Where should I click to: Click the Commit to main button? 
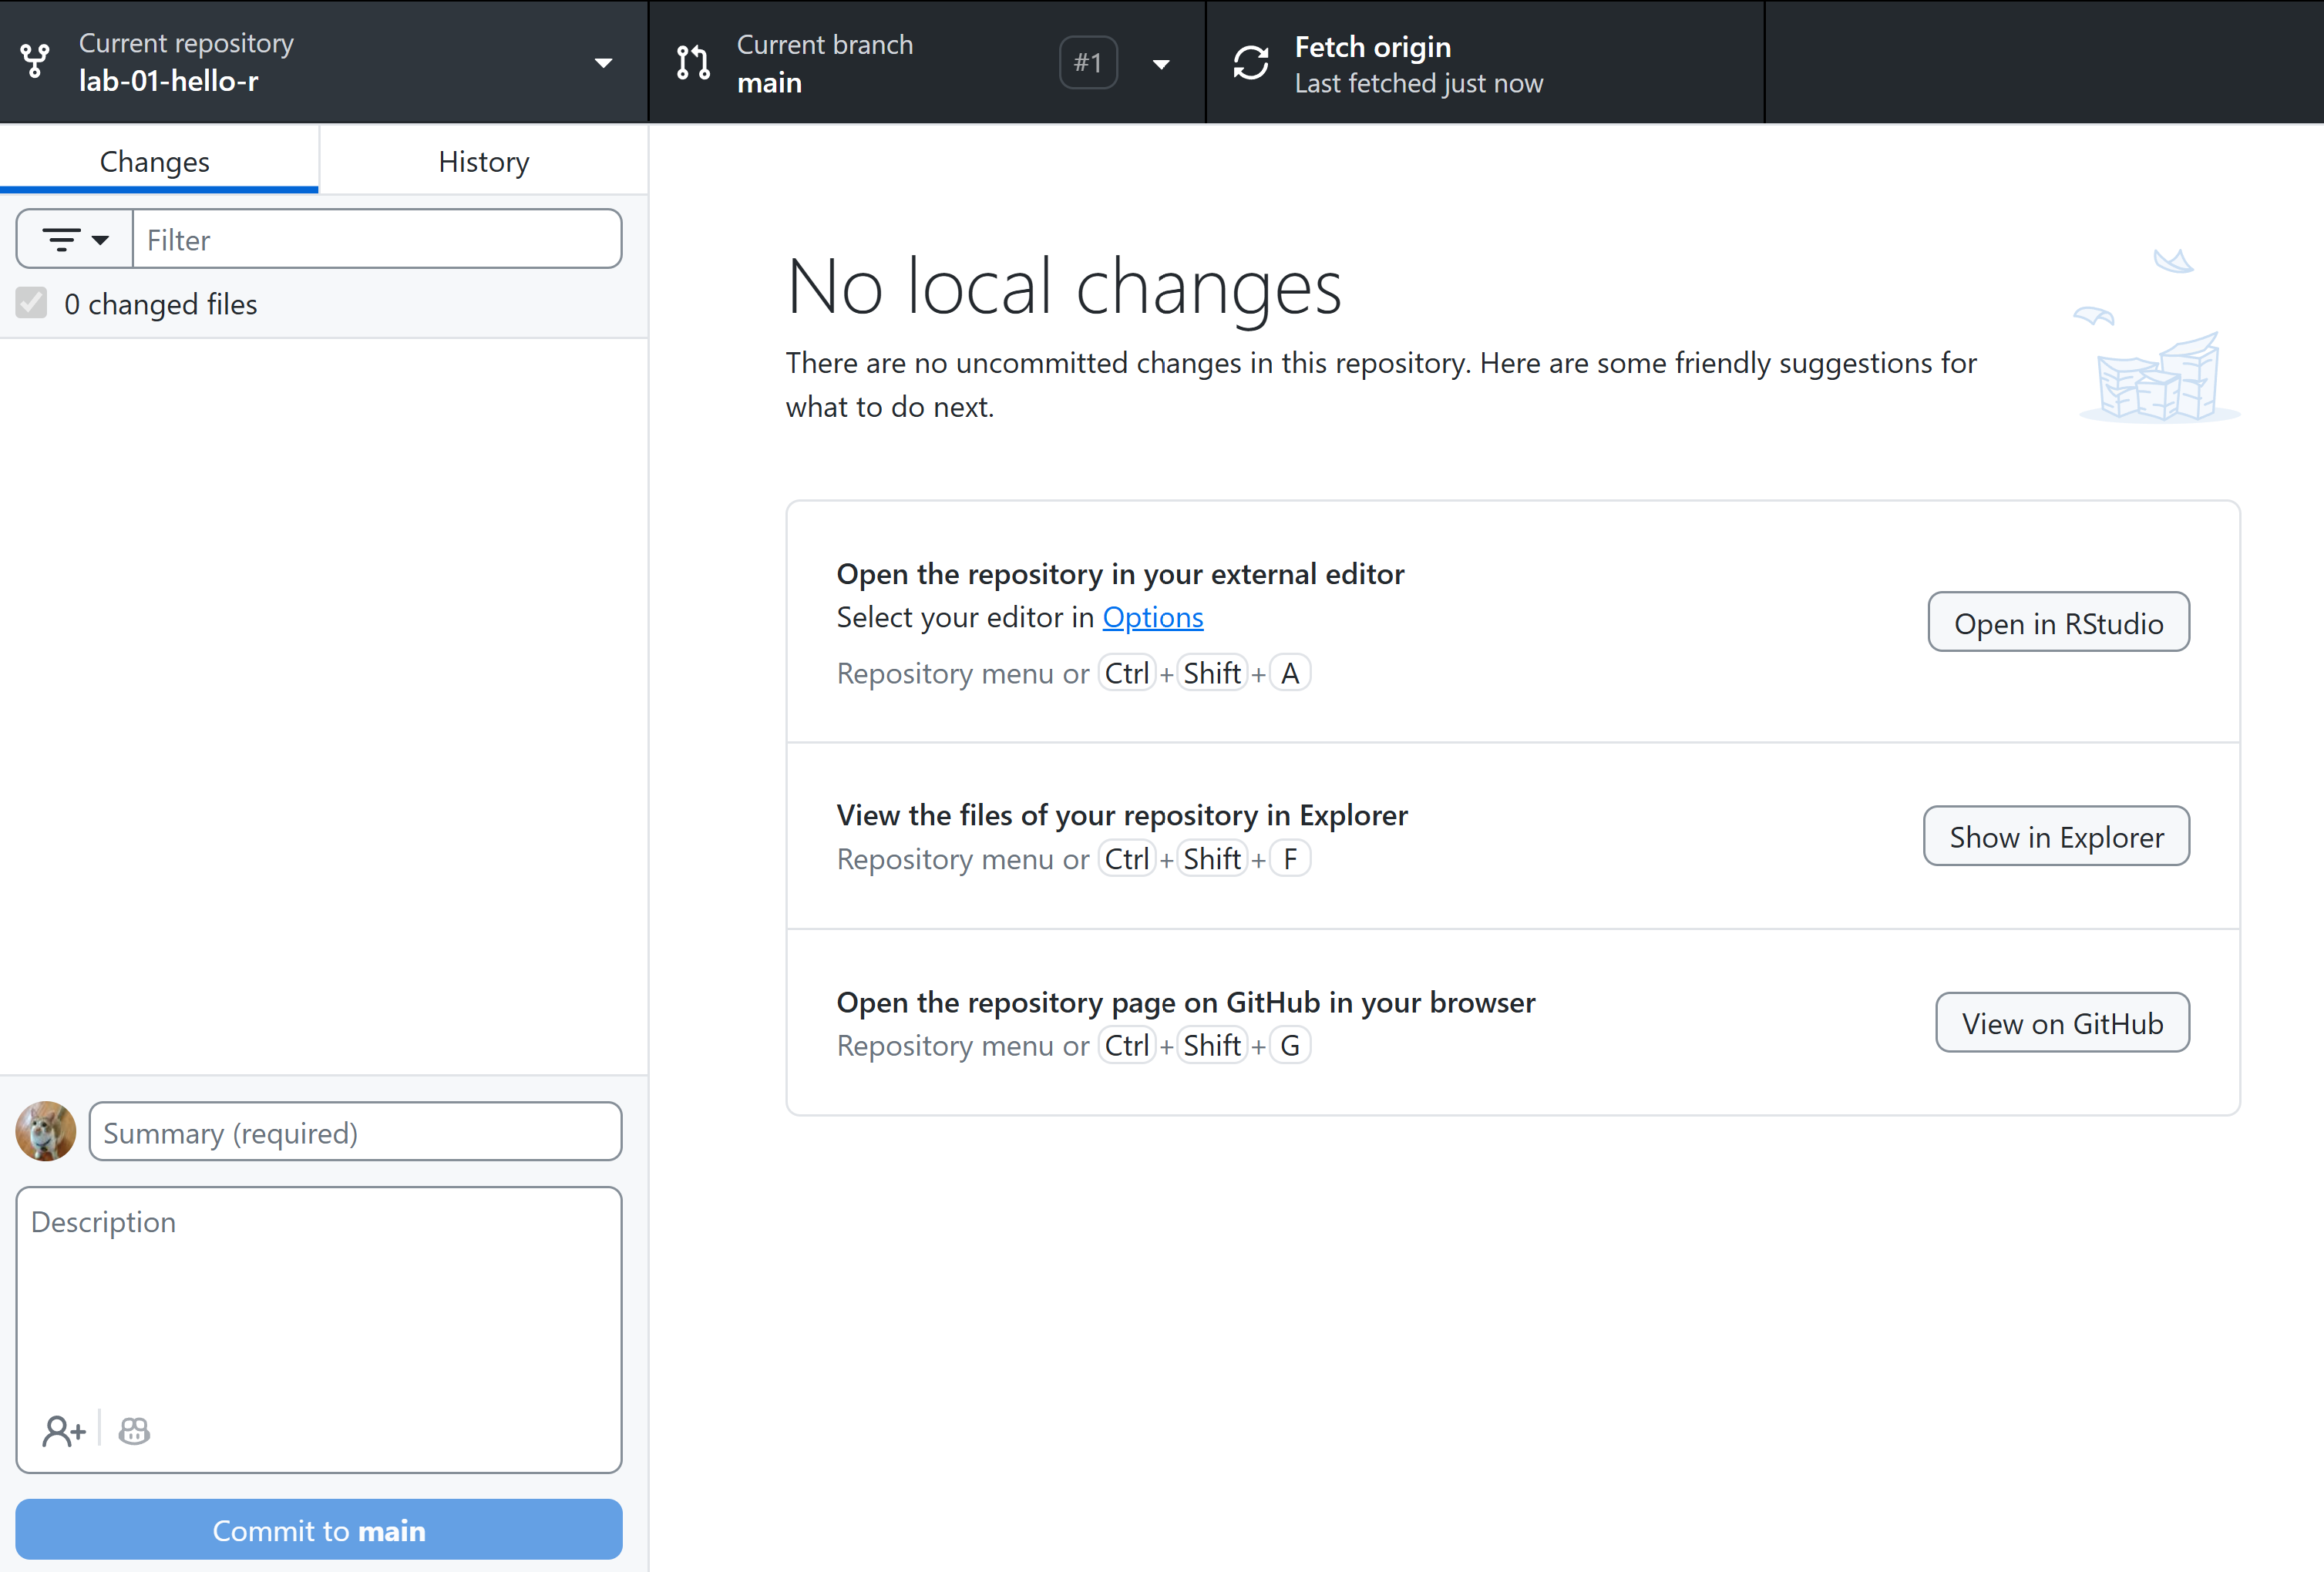(x=319, y=1530)
